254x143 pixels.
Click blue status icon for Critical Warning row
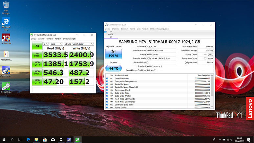107,78
